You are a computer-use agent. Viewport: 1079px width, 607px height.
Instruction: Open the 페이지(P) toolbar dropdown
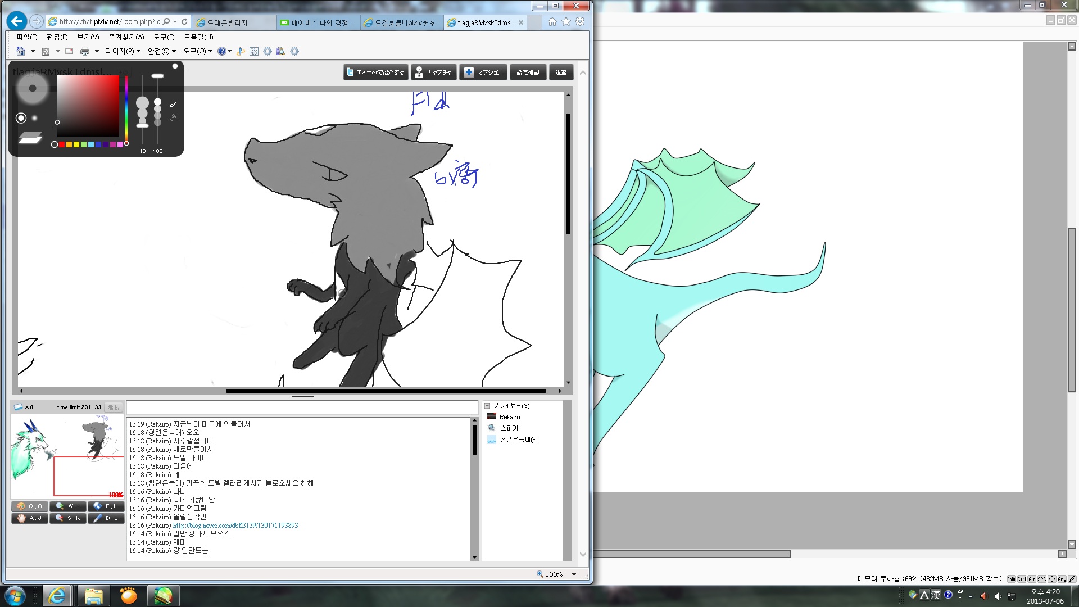tap(123, 51)
